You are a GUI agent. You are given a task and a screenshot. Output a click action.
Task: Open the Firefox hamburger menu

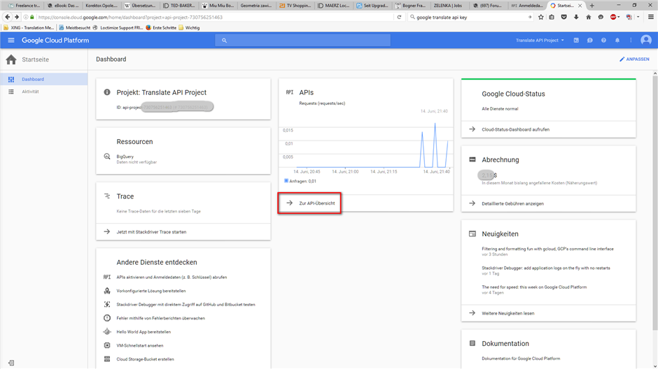click(651, 17)
